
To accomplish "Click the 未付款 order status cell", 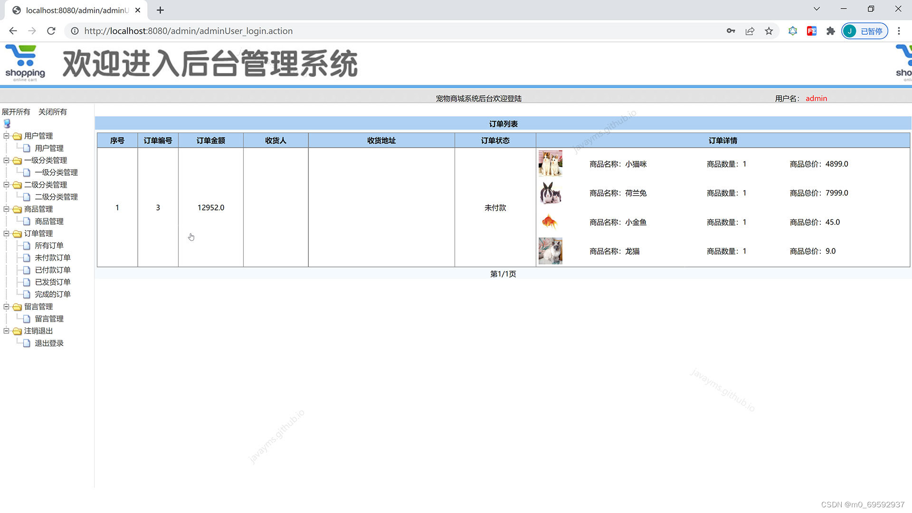I will click(495, 208).
